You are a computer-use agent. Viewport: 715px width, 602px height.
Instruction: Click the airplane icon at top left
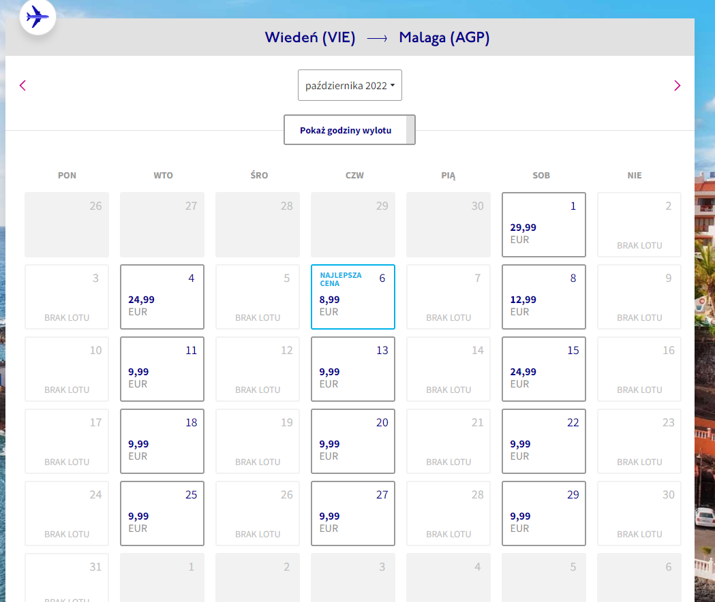37,17
